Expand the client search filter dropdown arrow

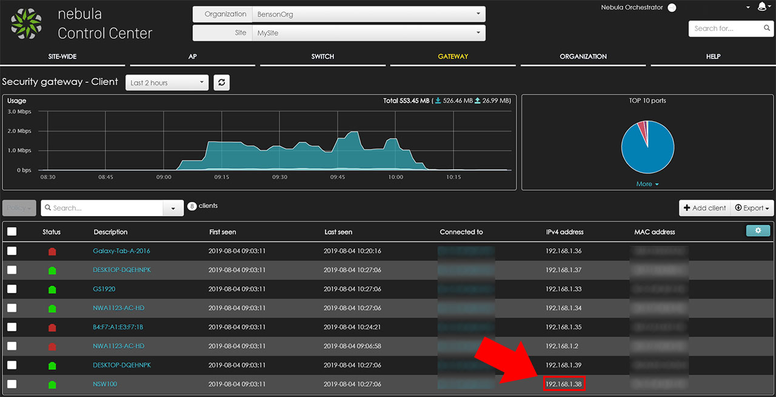173,208
